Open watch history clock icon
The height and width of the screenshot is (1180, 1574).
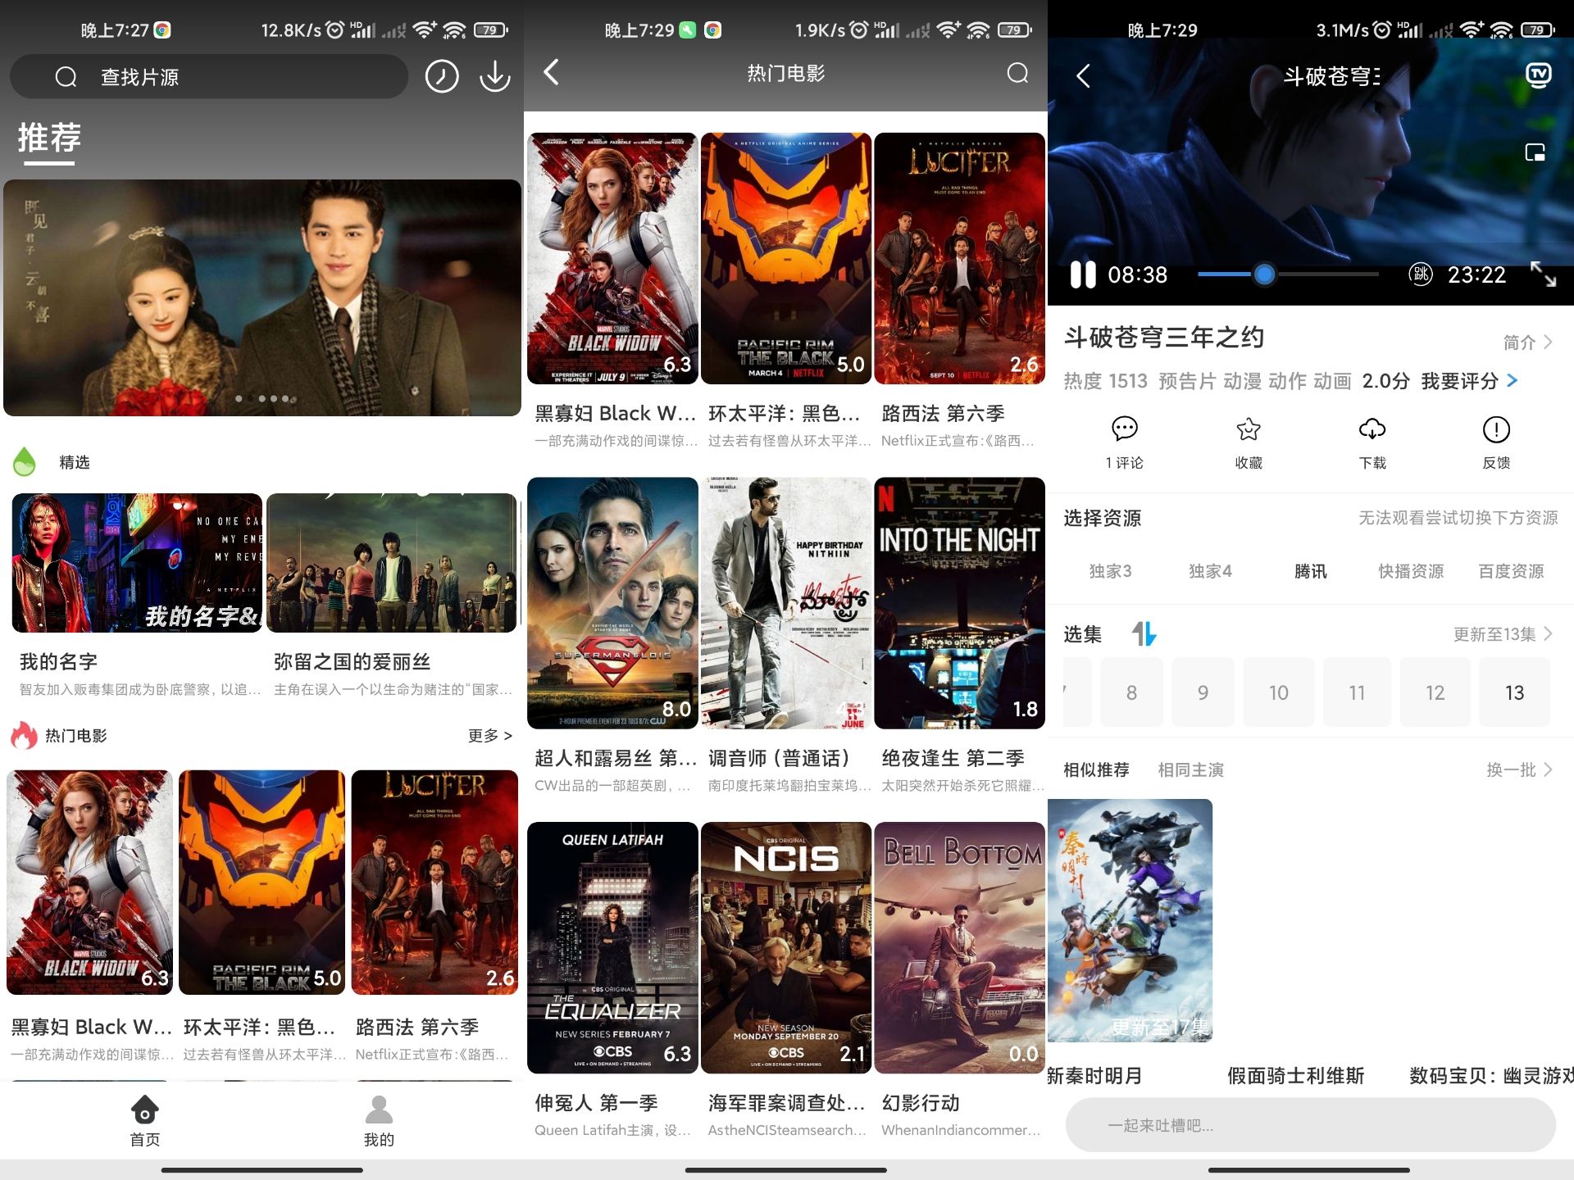(442, 77)
